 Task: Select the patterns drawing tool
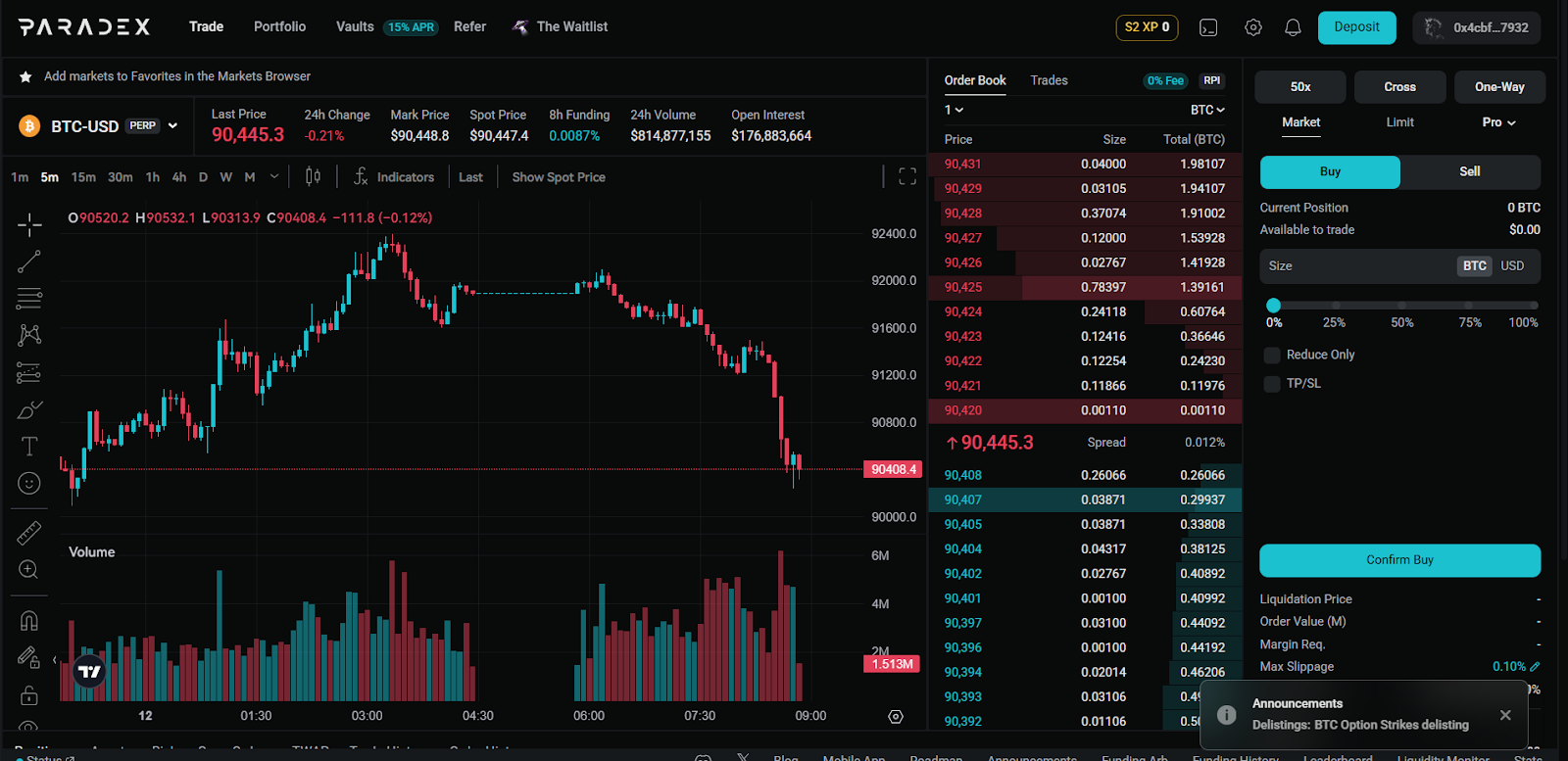point(29,335)
